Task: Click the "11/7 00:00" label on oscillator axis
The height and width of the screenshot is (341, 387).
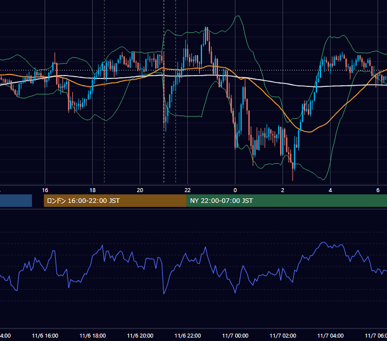Action: point(235,336)
